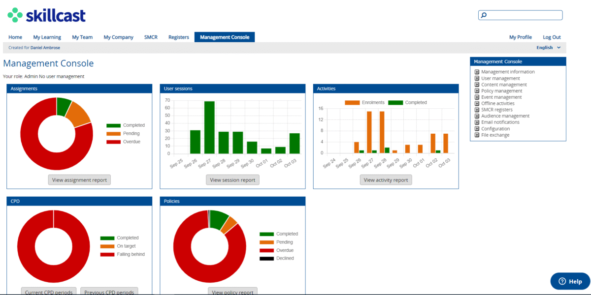Image resolution: width=591 pixels, height=295 pixels.
Task: Click the Skillcast logo
Action: click(x=46, y=16)
